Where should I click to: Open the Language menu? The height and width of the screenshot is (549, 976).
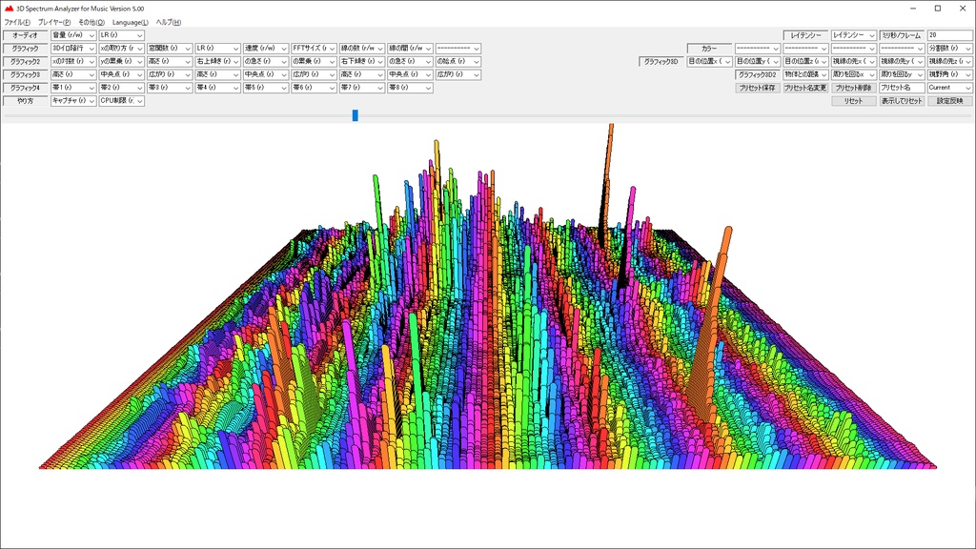click(130, 23)
